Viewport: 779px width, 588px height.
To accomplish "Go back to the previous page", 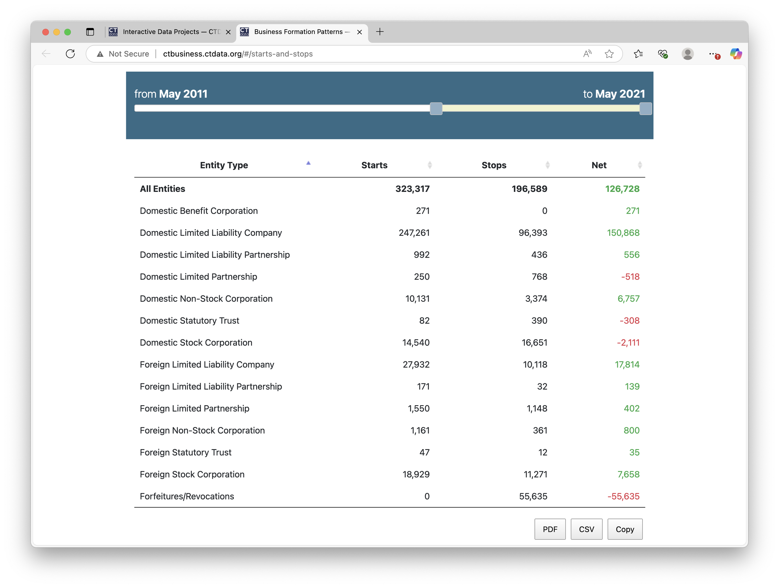I will pos(45,54).
